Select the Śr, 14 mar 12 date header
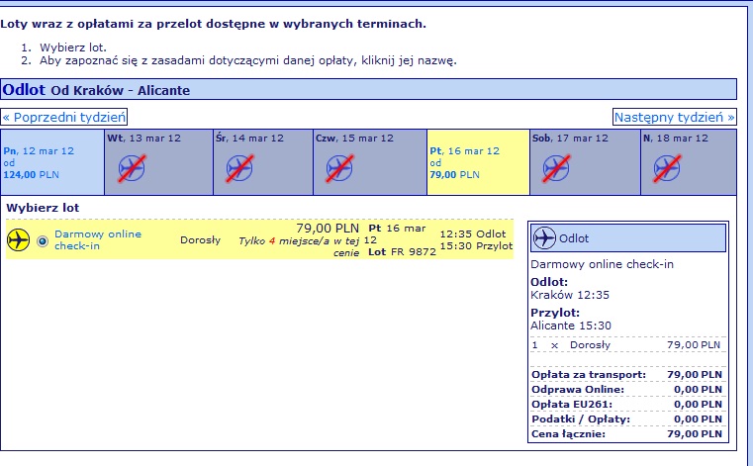This screenshot has height=466, width=753. pyautogui.click(x=249, y=139)
